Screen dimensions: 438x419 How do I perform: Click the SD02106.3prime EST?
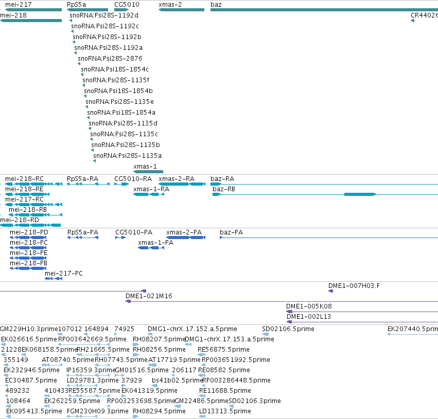click(232, 406)
